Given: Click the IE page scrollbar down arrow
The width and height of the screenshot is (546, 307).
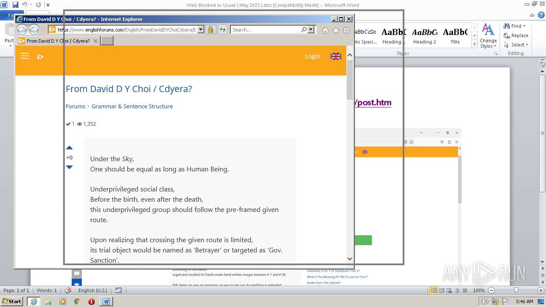Looking at the screenshot, I should [x=350, y=258].
